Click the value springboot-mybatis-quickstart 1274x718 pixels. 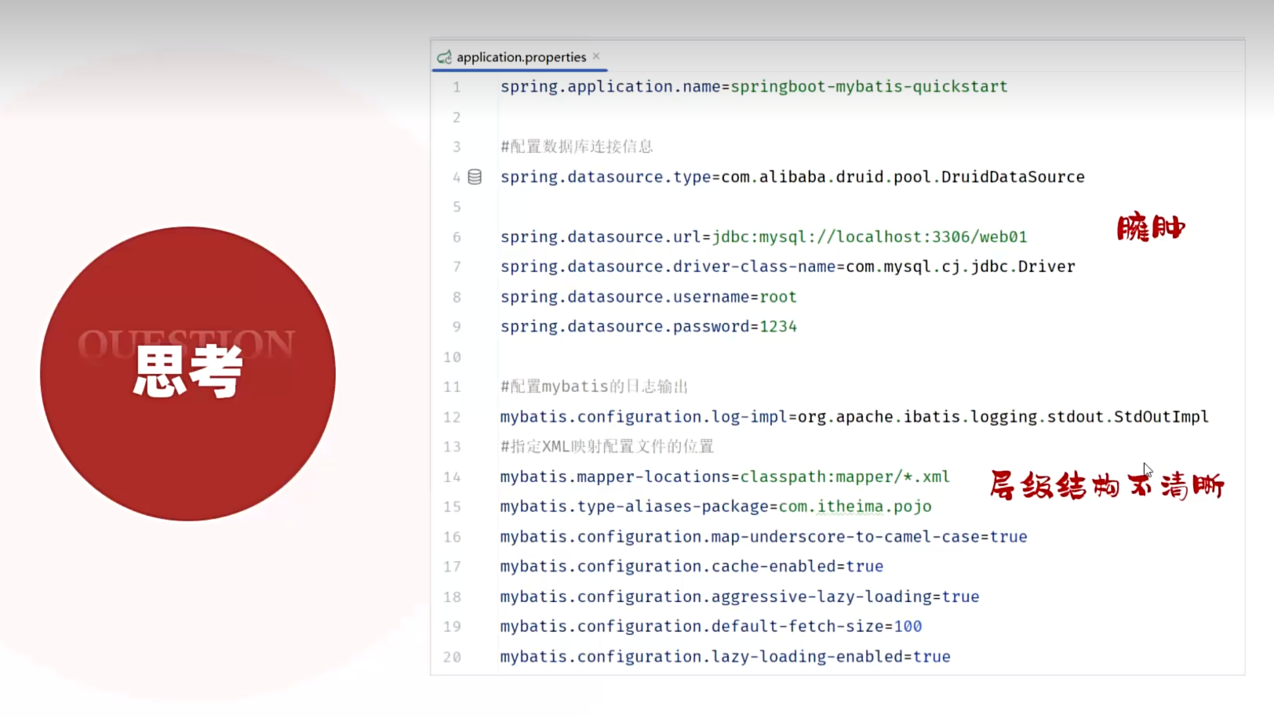tap(869, 86)
